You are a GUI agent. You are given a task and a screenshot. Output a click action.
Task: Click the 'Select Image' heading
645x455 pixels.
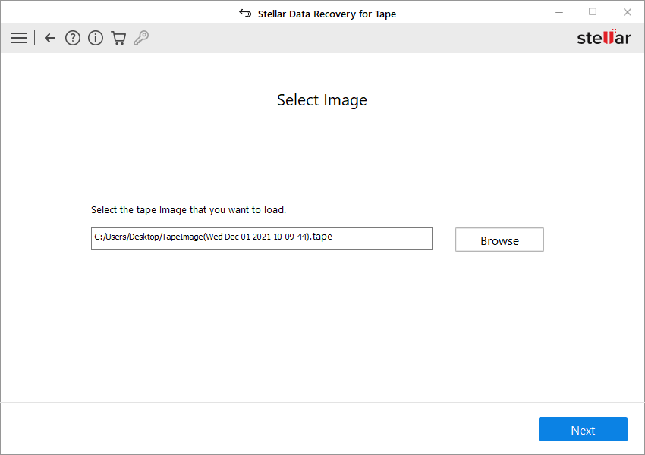coord(322,100)
